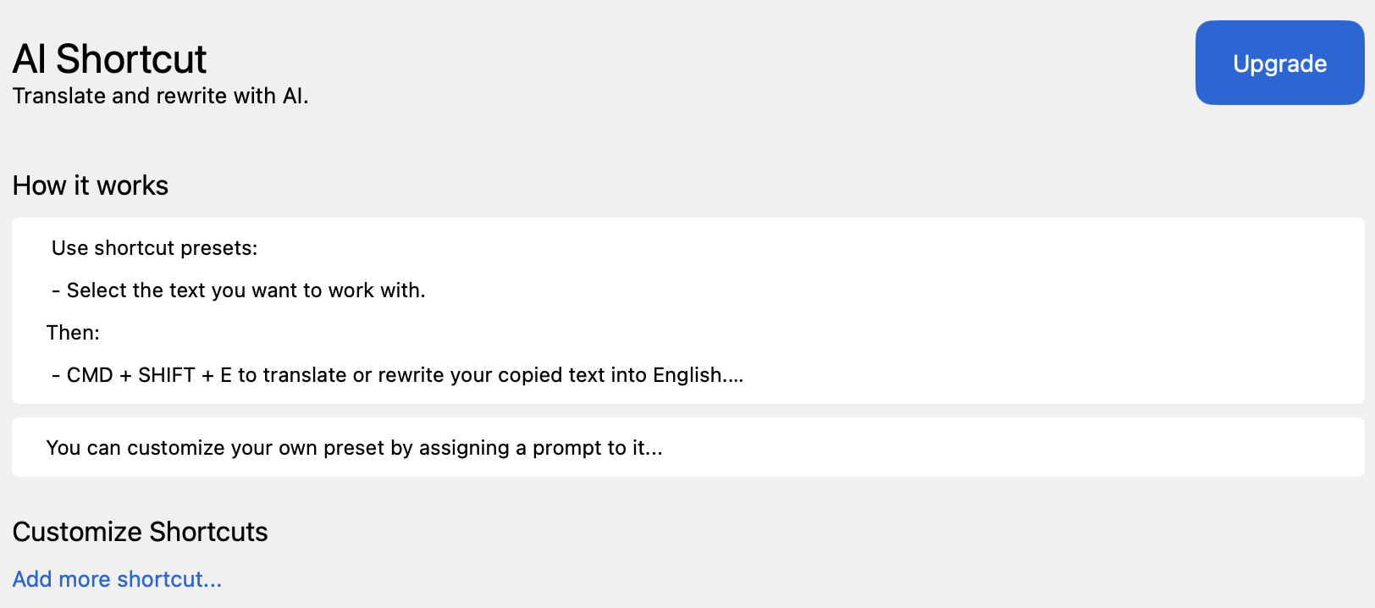The image size is (1375, 608).
Task: Expand truncated text after the word English
Action: tap(733, 375)
